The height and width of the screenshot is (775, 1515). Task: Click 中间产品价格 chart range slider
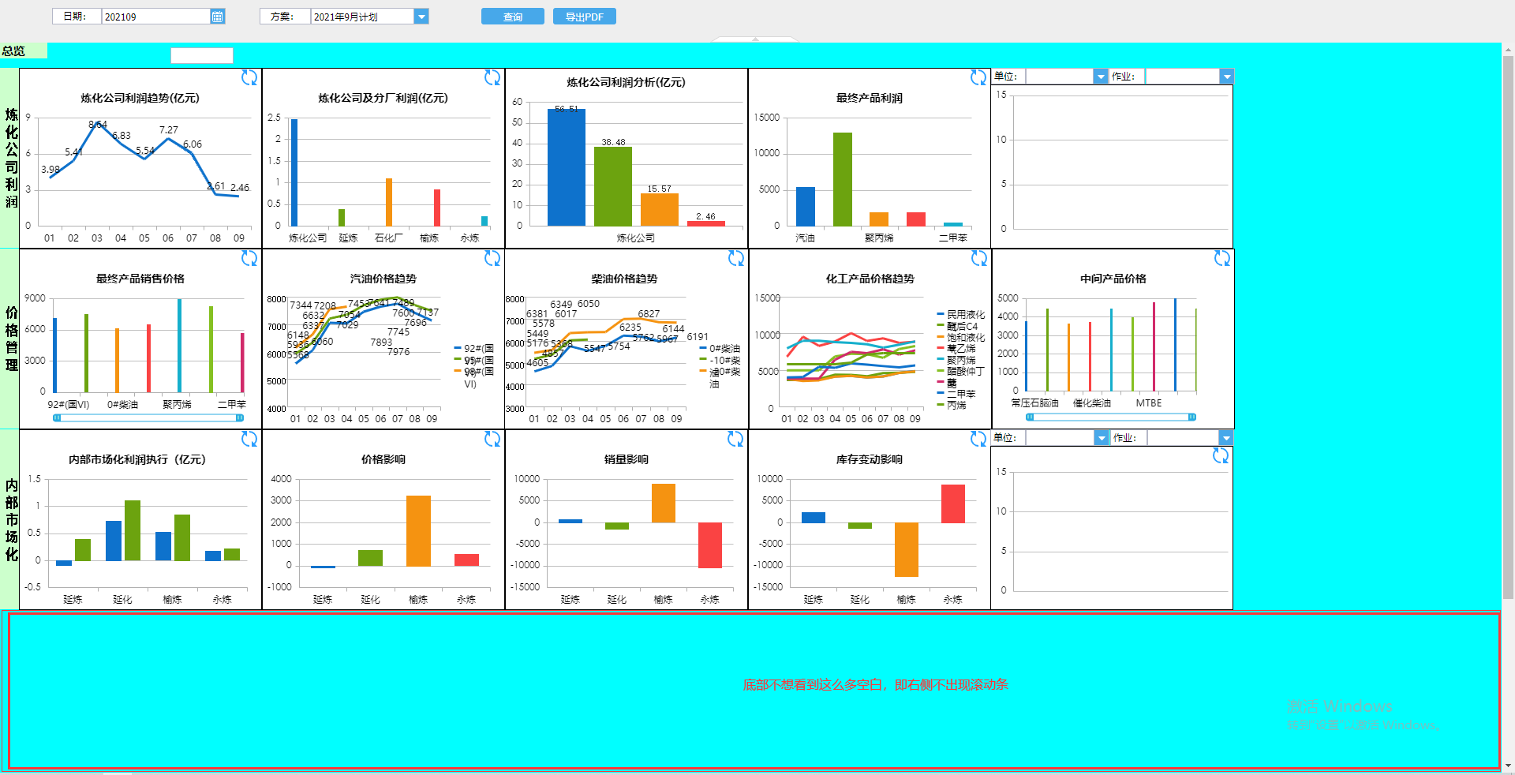(1111, 417)
